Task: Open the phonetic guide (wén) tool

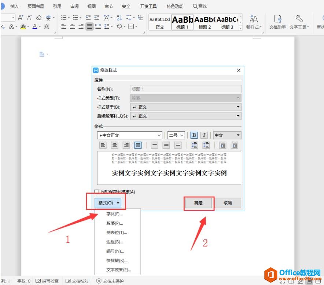Action: [48, 18]
